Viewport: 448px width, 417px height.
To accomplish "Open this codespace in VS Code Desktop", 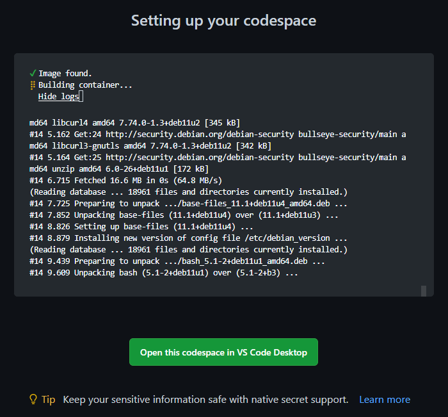I will [x=223, y=352].
